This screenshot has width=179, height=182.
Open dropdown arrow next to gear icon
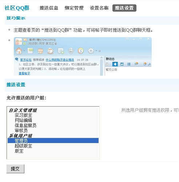[96, 51]
